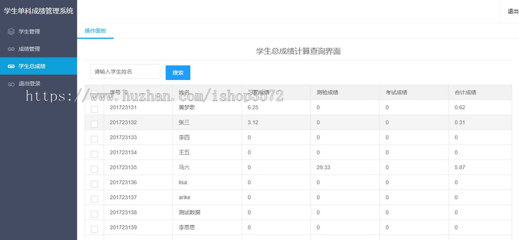Tick the checkbox for 李思思

(95, 229)
